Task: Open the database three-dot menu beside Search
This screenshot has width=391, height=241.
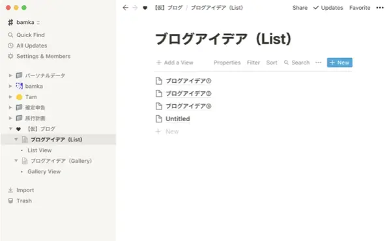Action: click(318, 63)
